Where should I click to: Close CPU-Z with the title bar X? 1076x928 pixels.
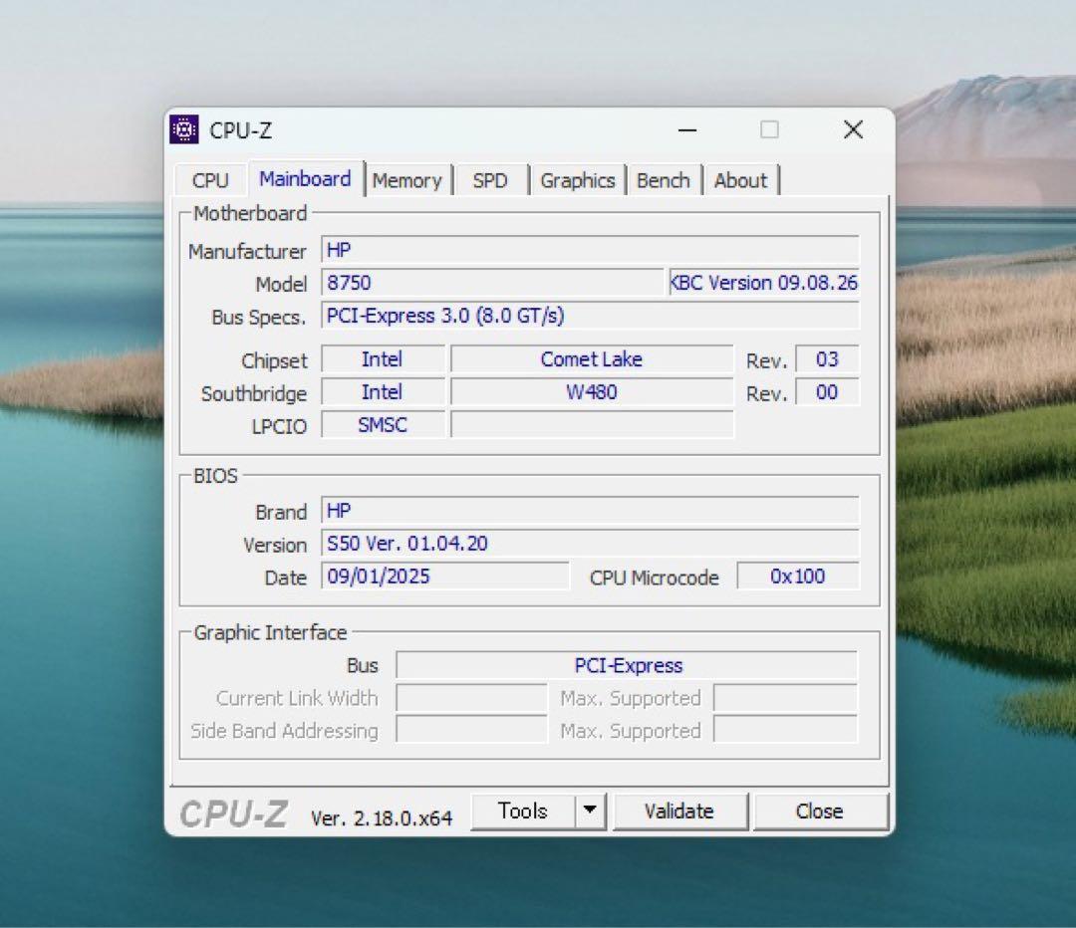tap(853, 129)
